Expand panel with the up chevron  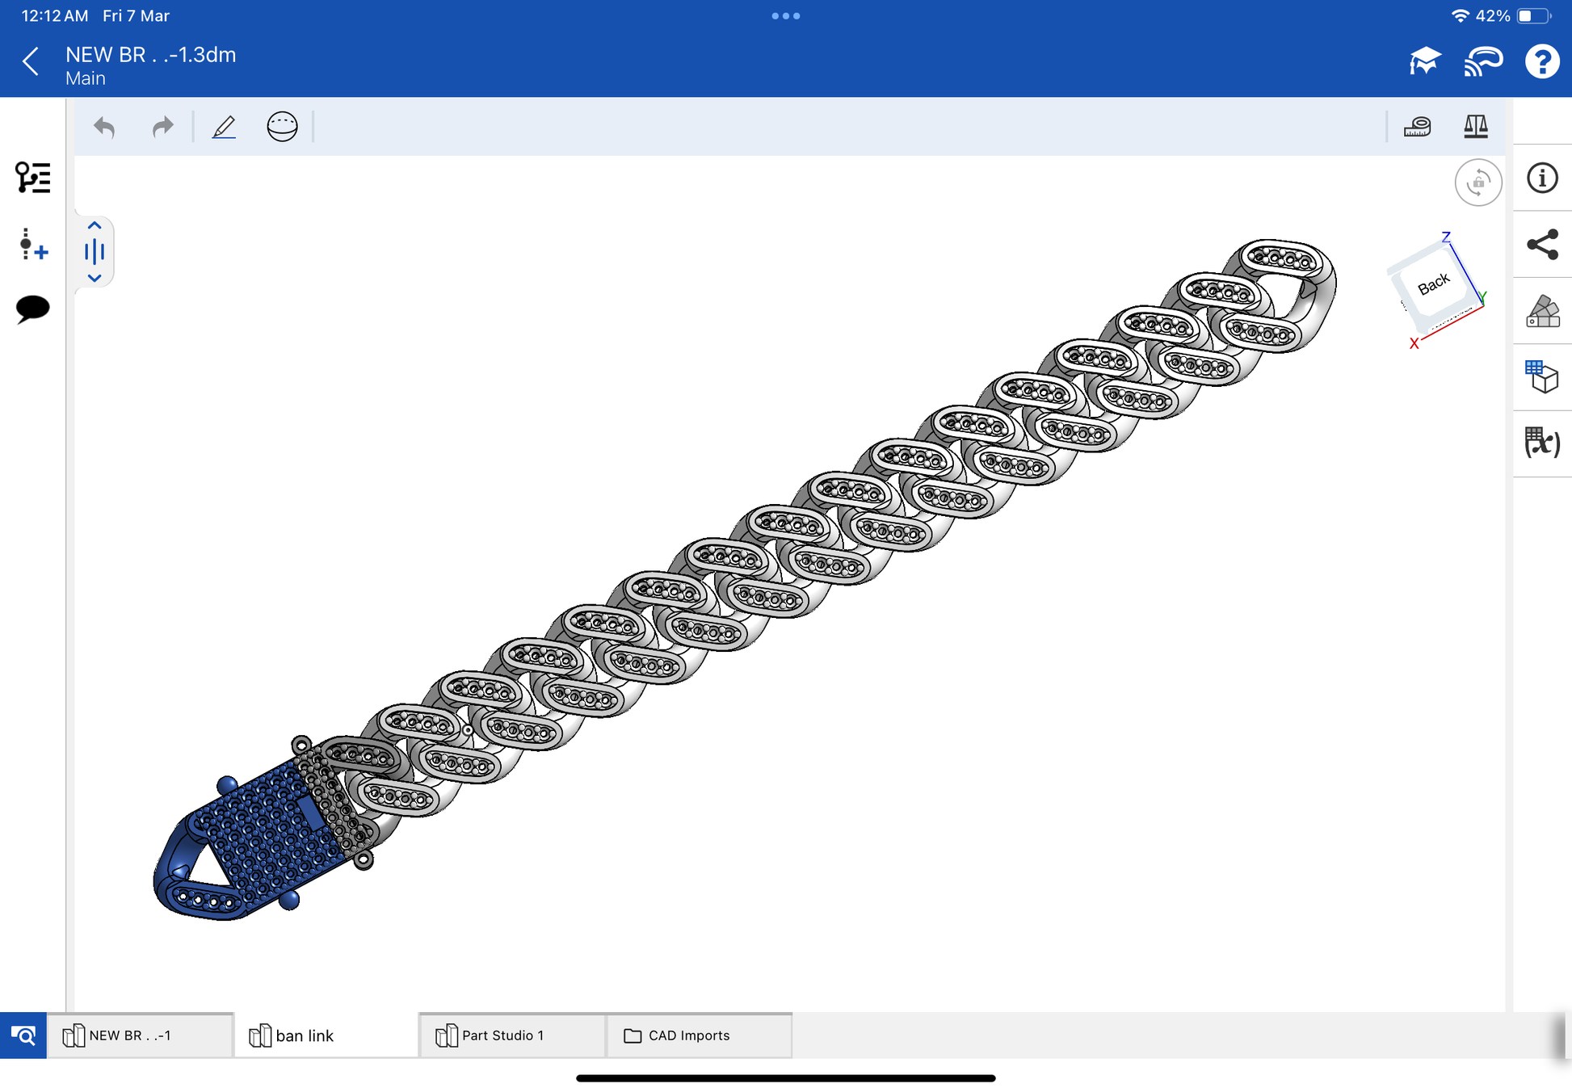coord(95,225)
